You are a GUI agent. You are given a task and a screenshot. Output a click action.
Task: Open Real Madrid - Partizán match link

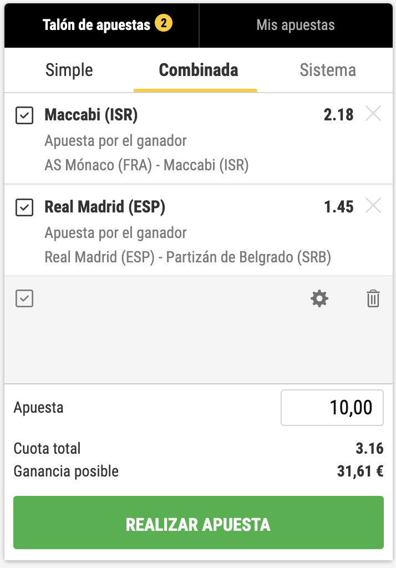click(x=187, y=257)
